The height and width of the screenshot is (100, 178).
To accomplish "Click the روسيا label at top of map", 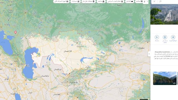I will click(120, 5).
